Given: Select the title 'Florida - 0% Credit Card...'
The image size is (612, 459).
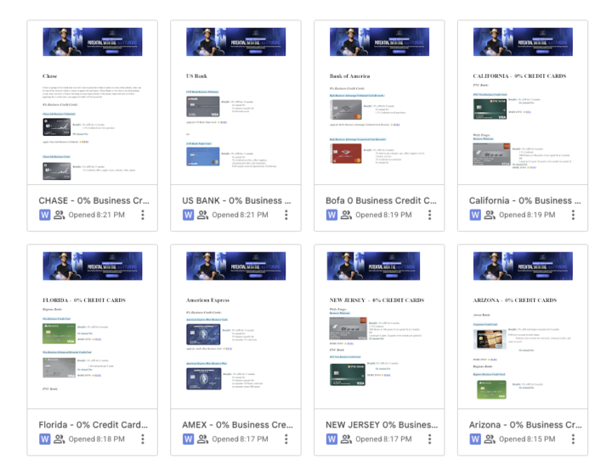Looking at the screenshot, I should (x=93, y=425).
